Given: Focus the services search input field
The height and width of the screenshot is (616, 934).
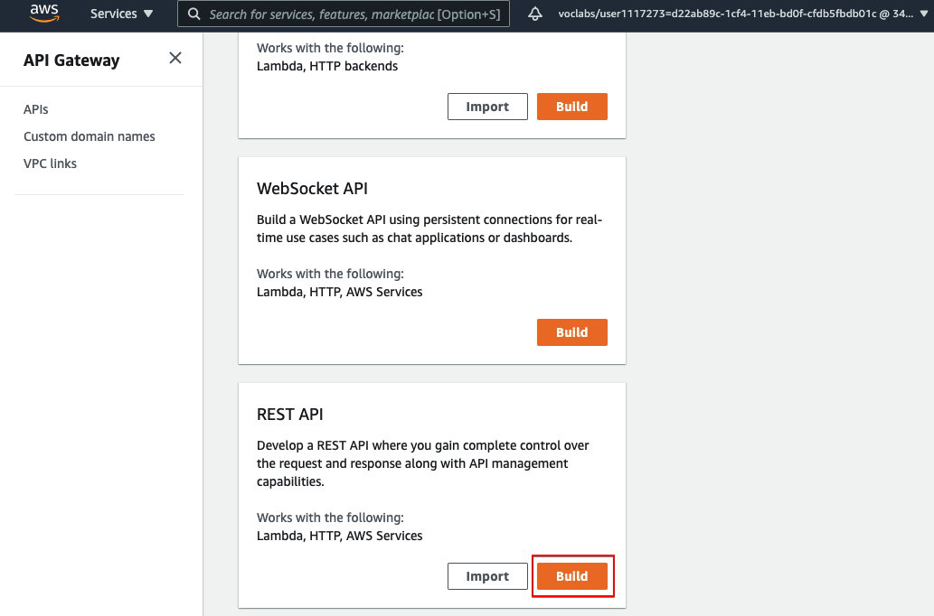Looking at the screenshot, I should (353, 14).
